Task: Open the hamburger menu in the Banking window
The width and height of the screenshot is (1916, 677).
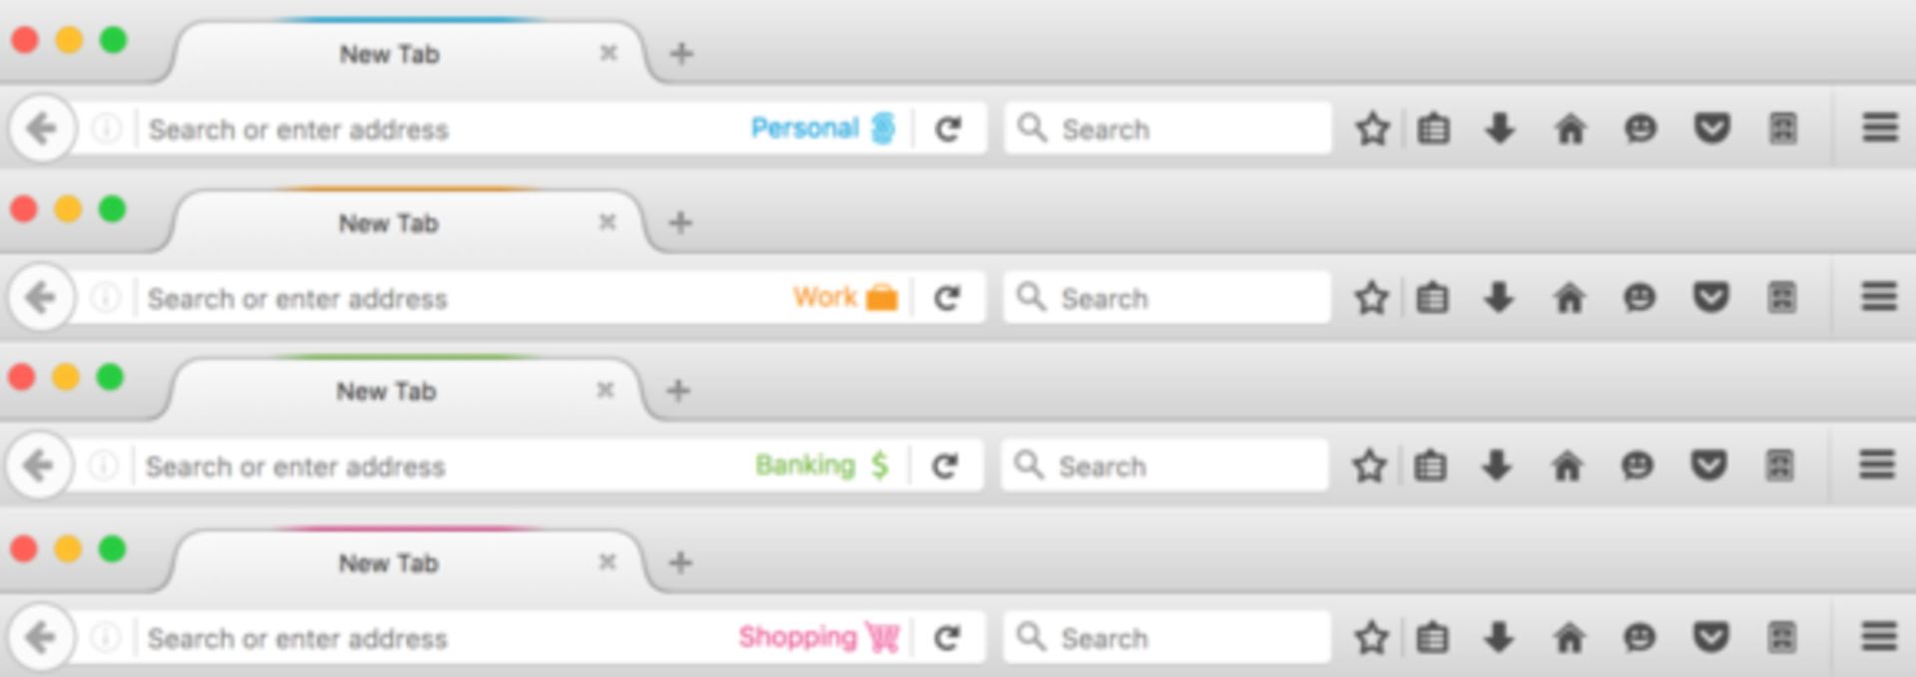Action: pos(1876,465)
